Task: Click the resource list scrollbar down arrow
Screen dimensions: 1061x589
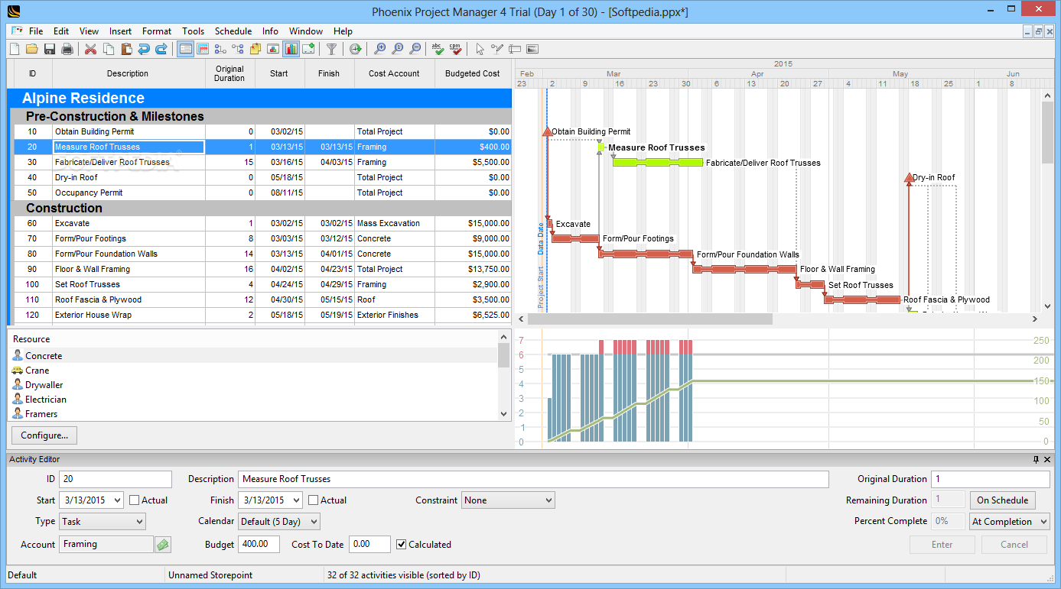Action: tap(503, 413)
